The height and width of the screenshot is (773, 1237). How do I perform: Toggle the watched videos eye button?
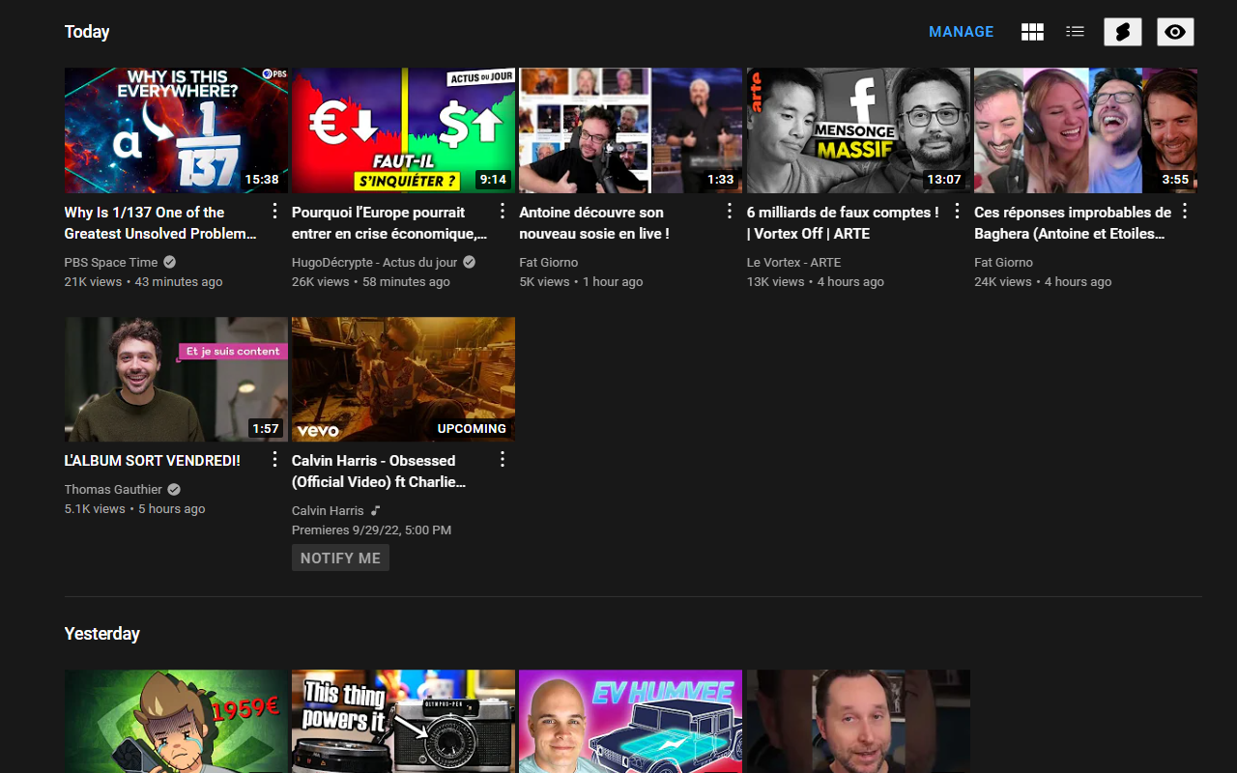[x=1175, y=32]
